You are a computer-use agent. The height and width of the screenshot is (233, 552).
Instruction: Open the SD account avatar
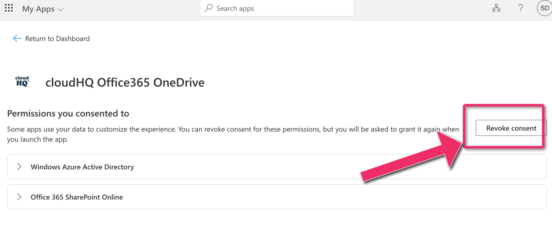coord(544,8)
